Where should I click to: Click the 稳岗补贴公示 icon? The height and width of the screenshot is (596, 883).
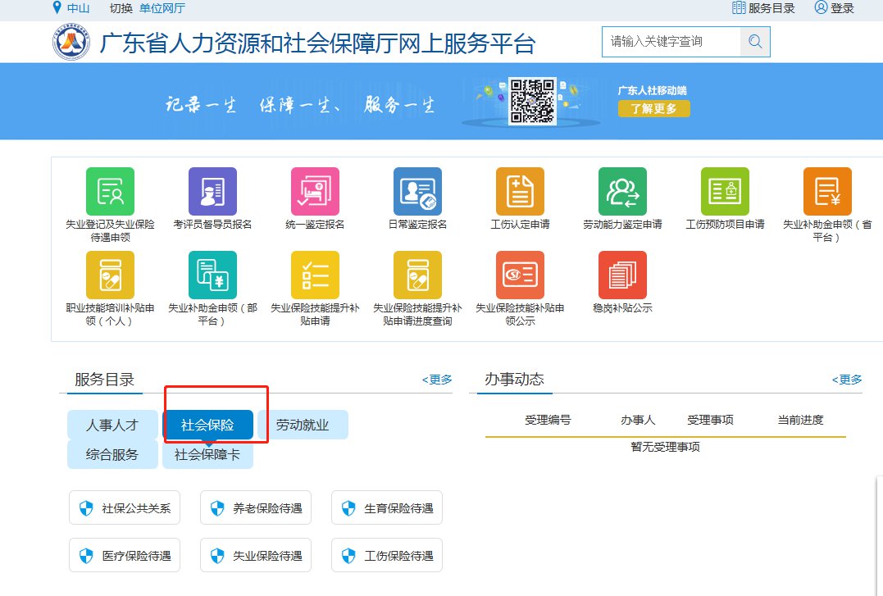(x=621, y=275)
